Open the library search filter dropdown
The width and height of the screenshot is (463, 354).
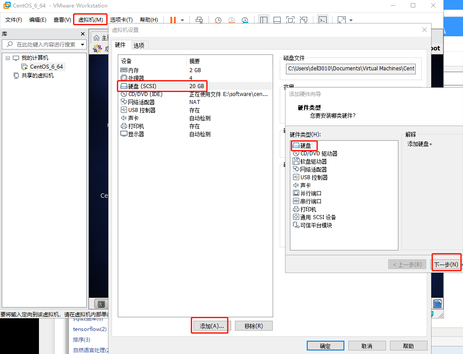[x=83, y=45]
